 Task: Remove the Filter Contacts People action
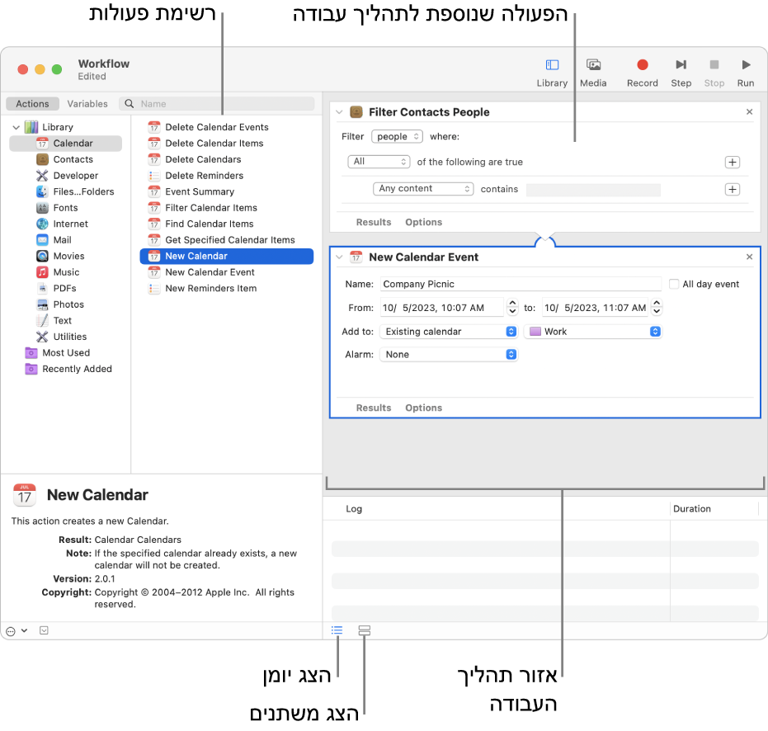pos(749,112)
